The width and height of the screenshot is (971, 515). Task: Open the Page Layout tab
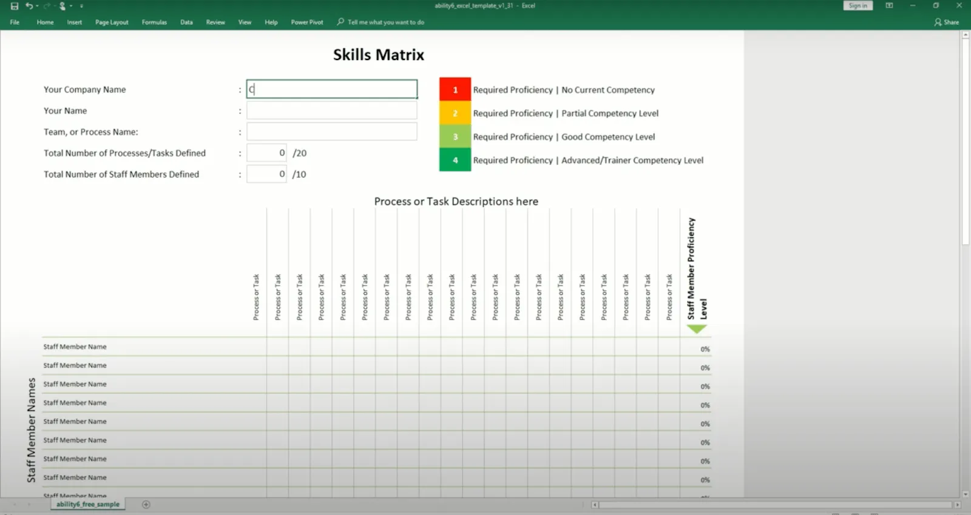112,22
